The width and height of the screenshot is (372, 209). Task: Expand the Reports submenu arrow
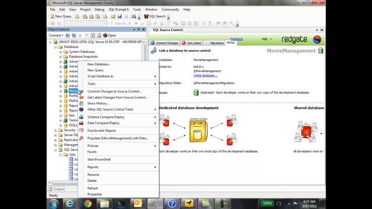click(155, 167)
